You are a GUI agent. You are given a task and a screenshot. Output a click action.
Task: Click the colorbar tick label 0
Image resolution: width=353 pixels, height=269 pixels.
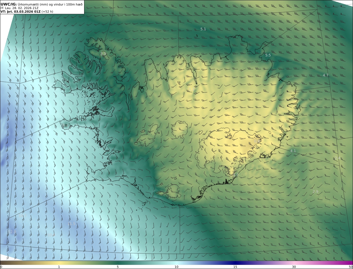click(x=1, y=267)
